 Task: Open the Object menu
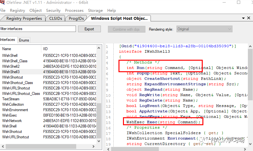[36, 11]
